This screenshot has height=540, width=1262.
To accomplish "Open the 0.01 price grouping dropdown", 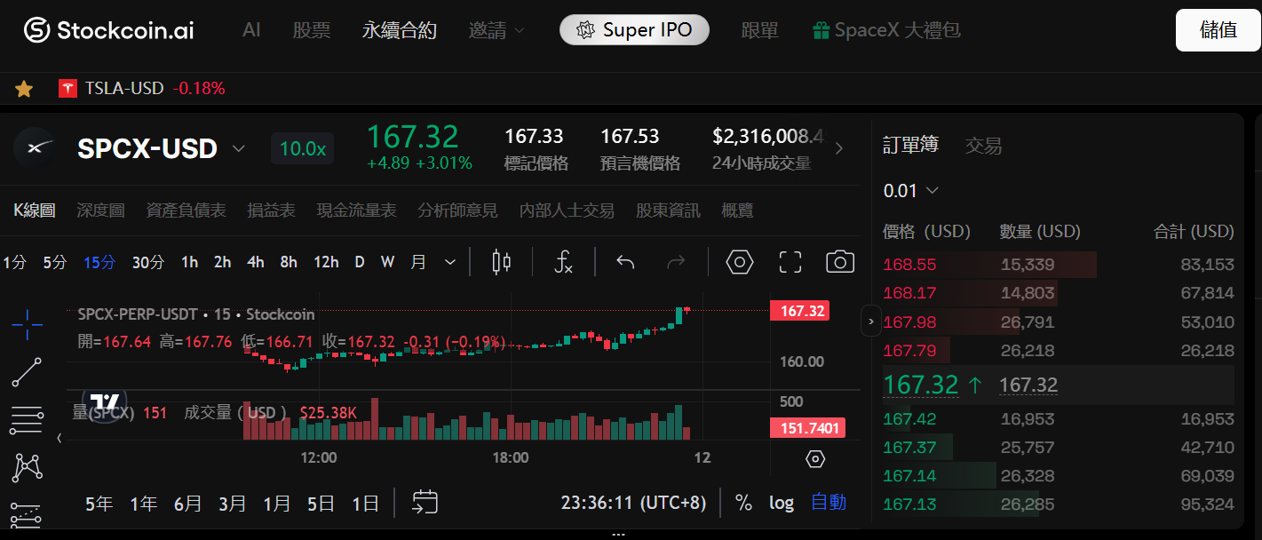I will [911, 190].
